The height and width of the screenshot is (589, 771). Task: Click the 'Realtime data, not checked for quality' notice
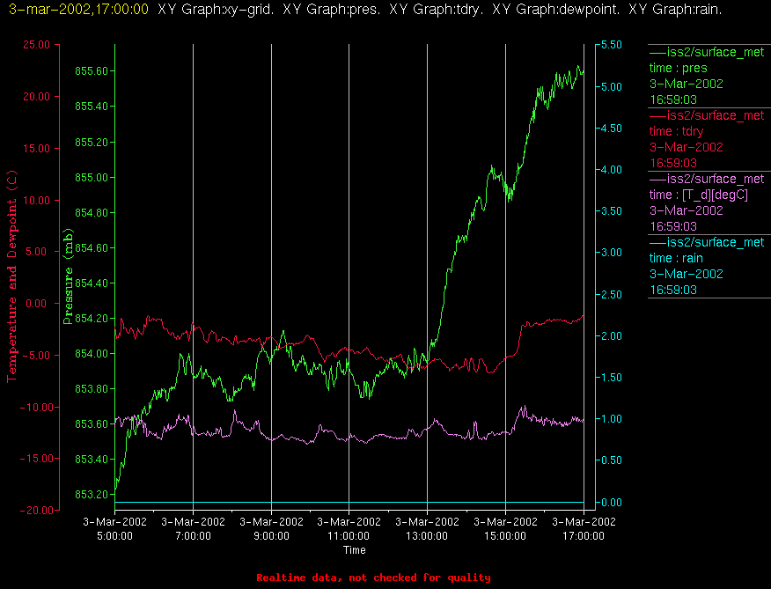(373, 578)
